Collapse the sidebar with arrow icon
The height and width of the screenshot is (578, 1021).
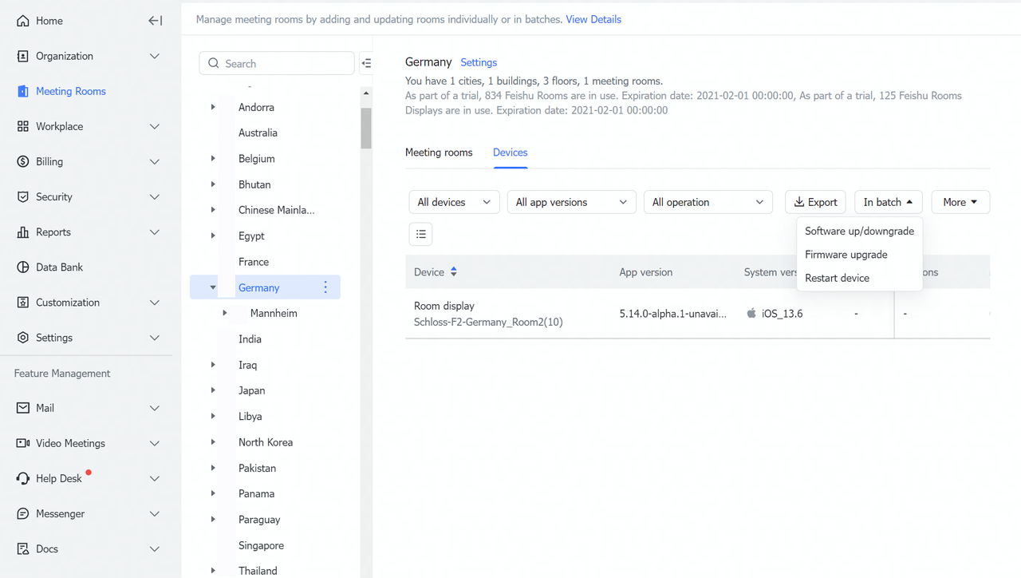point(156,21)
